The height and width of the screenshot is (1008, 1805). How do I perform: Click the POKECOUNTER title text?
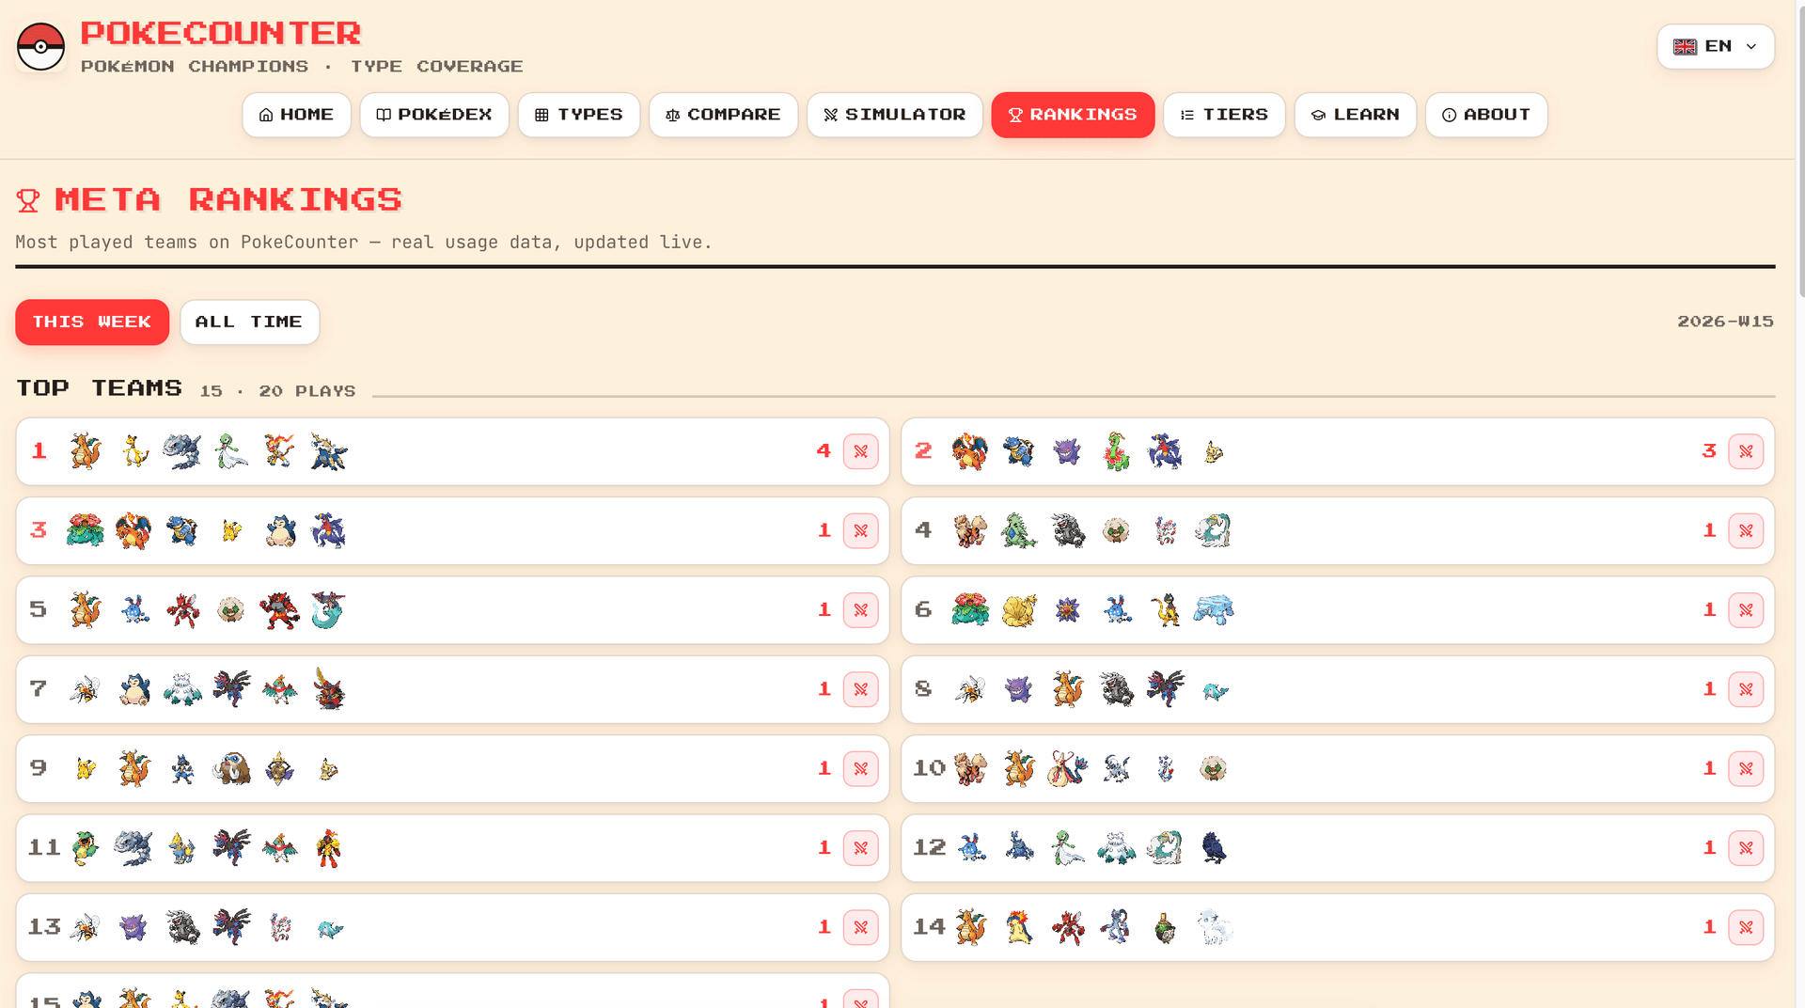tap(221, 33)
